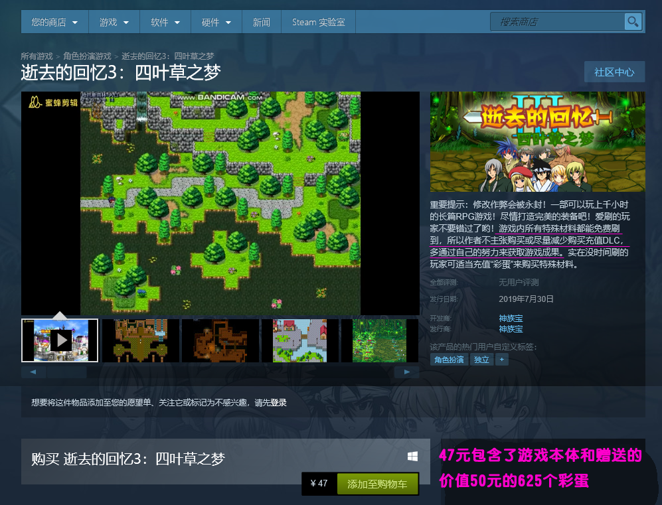Viewport: 662px width, 505px height.
Task: Click the ¥ 47 price label
Action: 319,484
